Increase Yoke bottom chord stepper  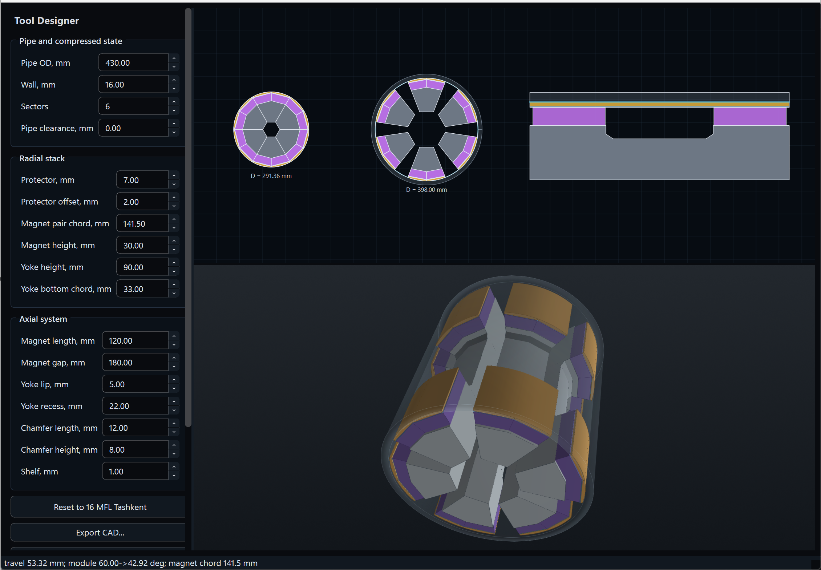point(174,284)
